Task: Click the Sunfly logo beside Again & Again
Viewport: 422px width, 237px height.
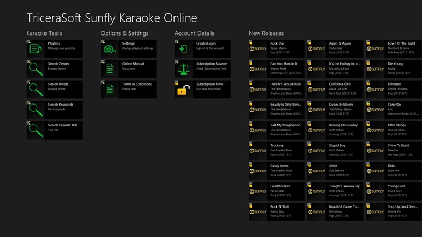Action: (x=316, y=49)
